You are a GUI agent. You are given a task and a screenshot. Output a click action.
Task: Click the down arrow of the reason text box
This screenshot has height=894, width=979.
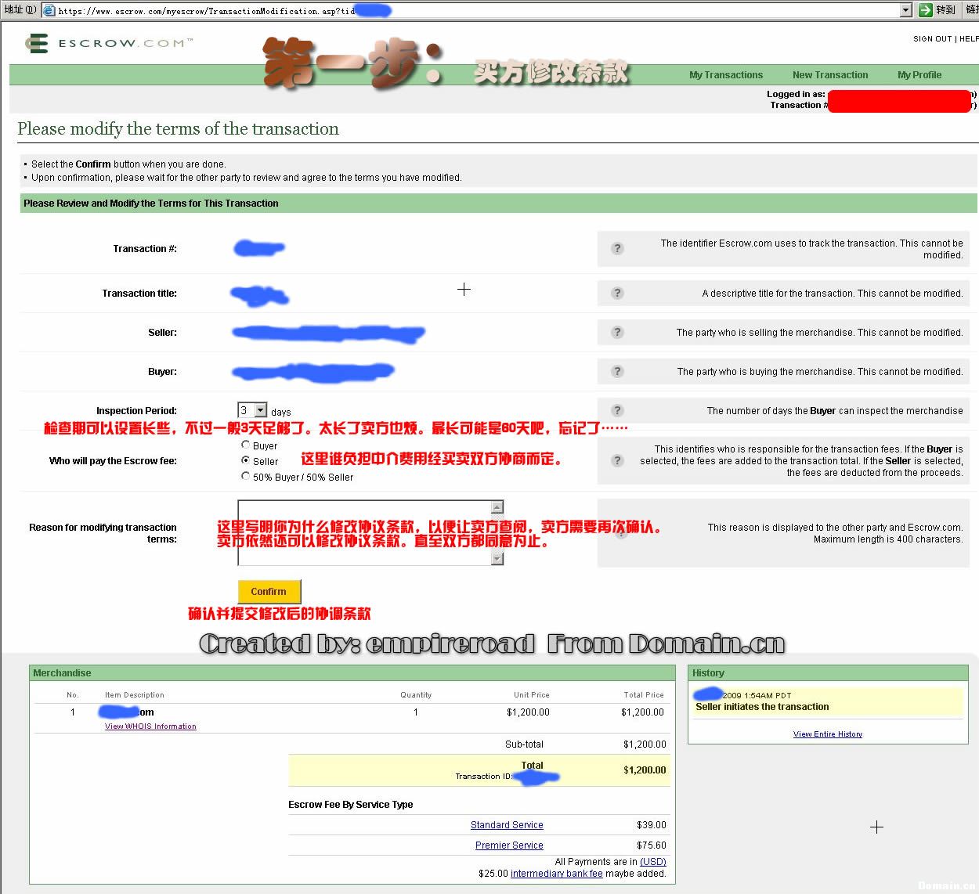click(x=497, y=558)
